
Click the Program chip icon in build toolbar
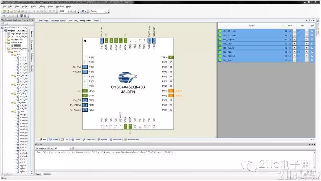(x=21, y=16)
